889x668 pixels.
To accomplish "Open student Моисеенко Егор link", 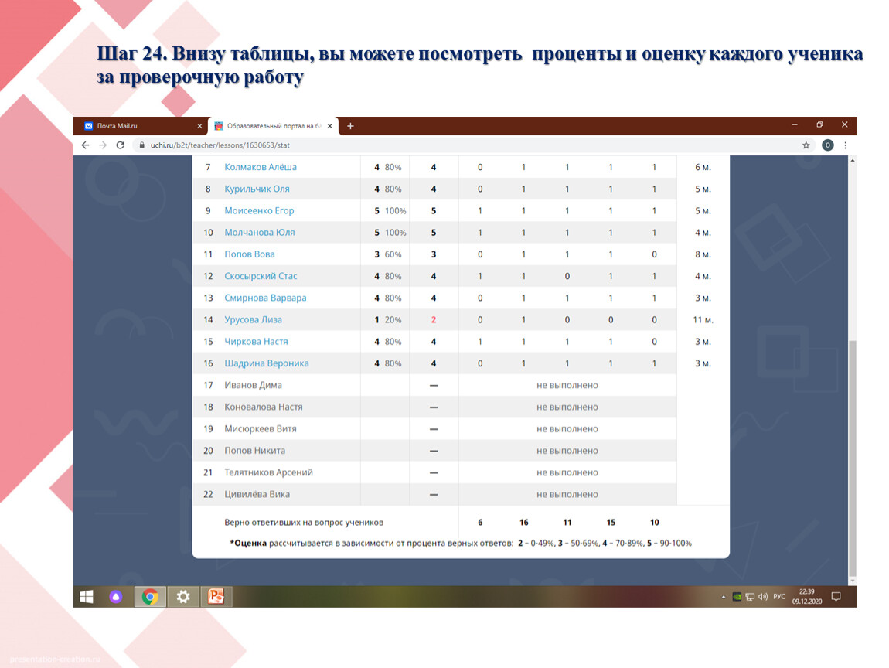I will pos(259,211).
